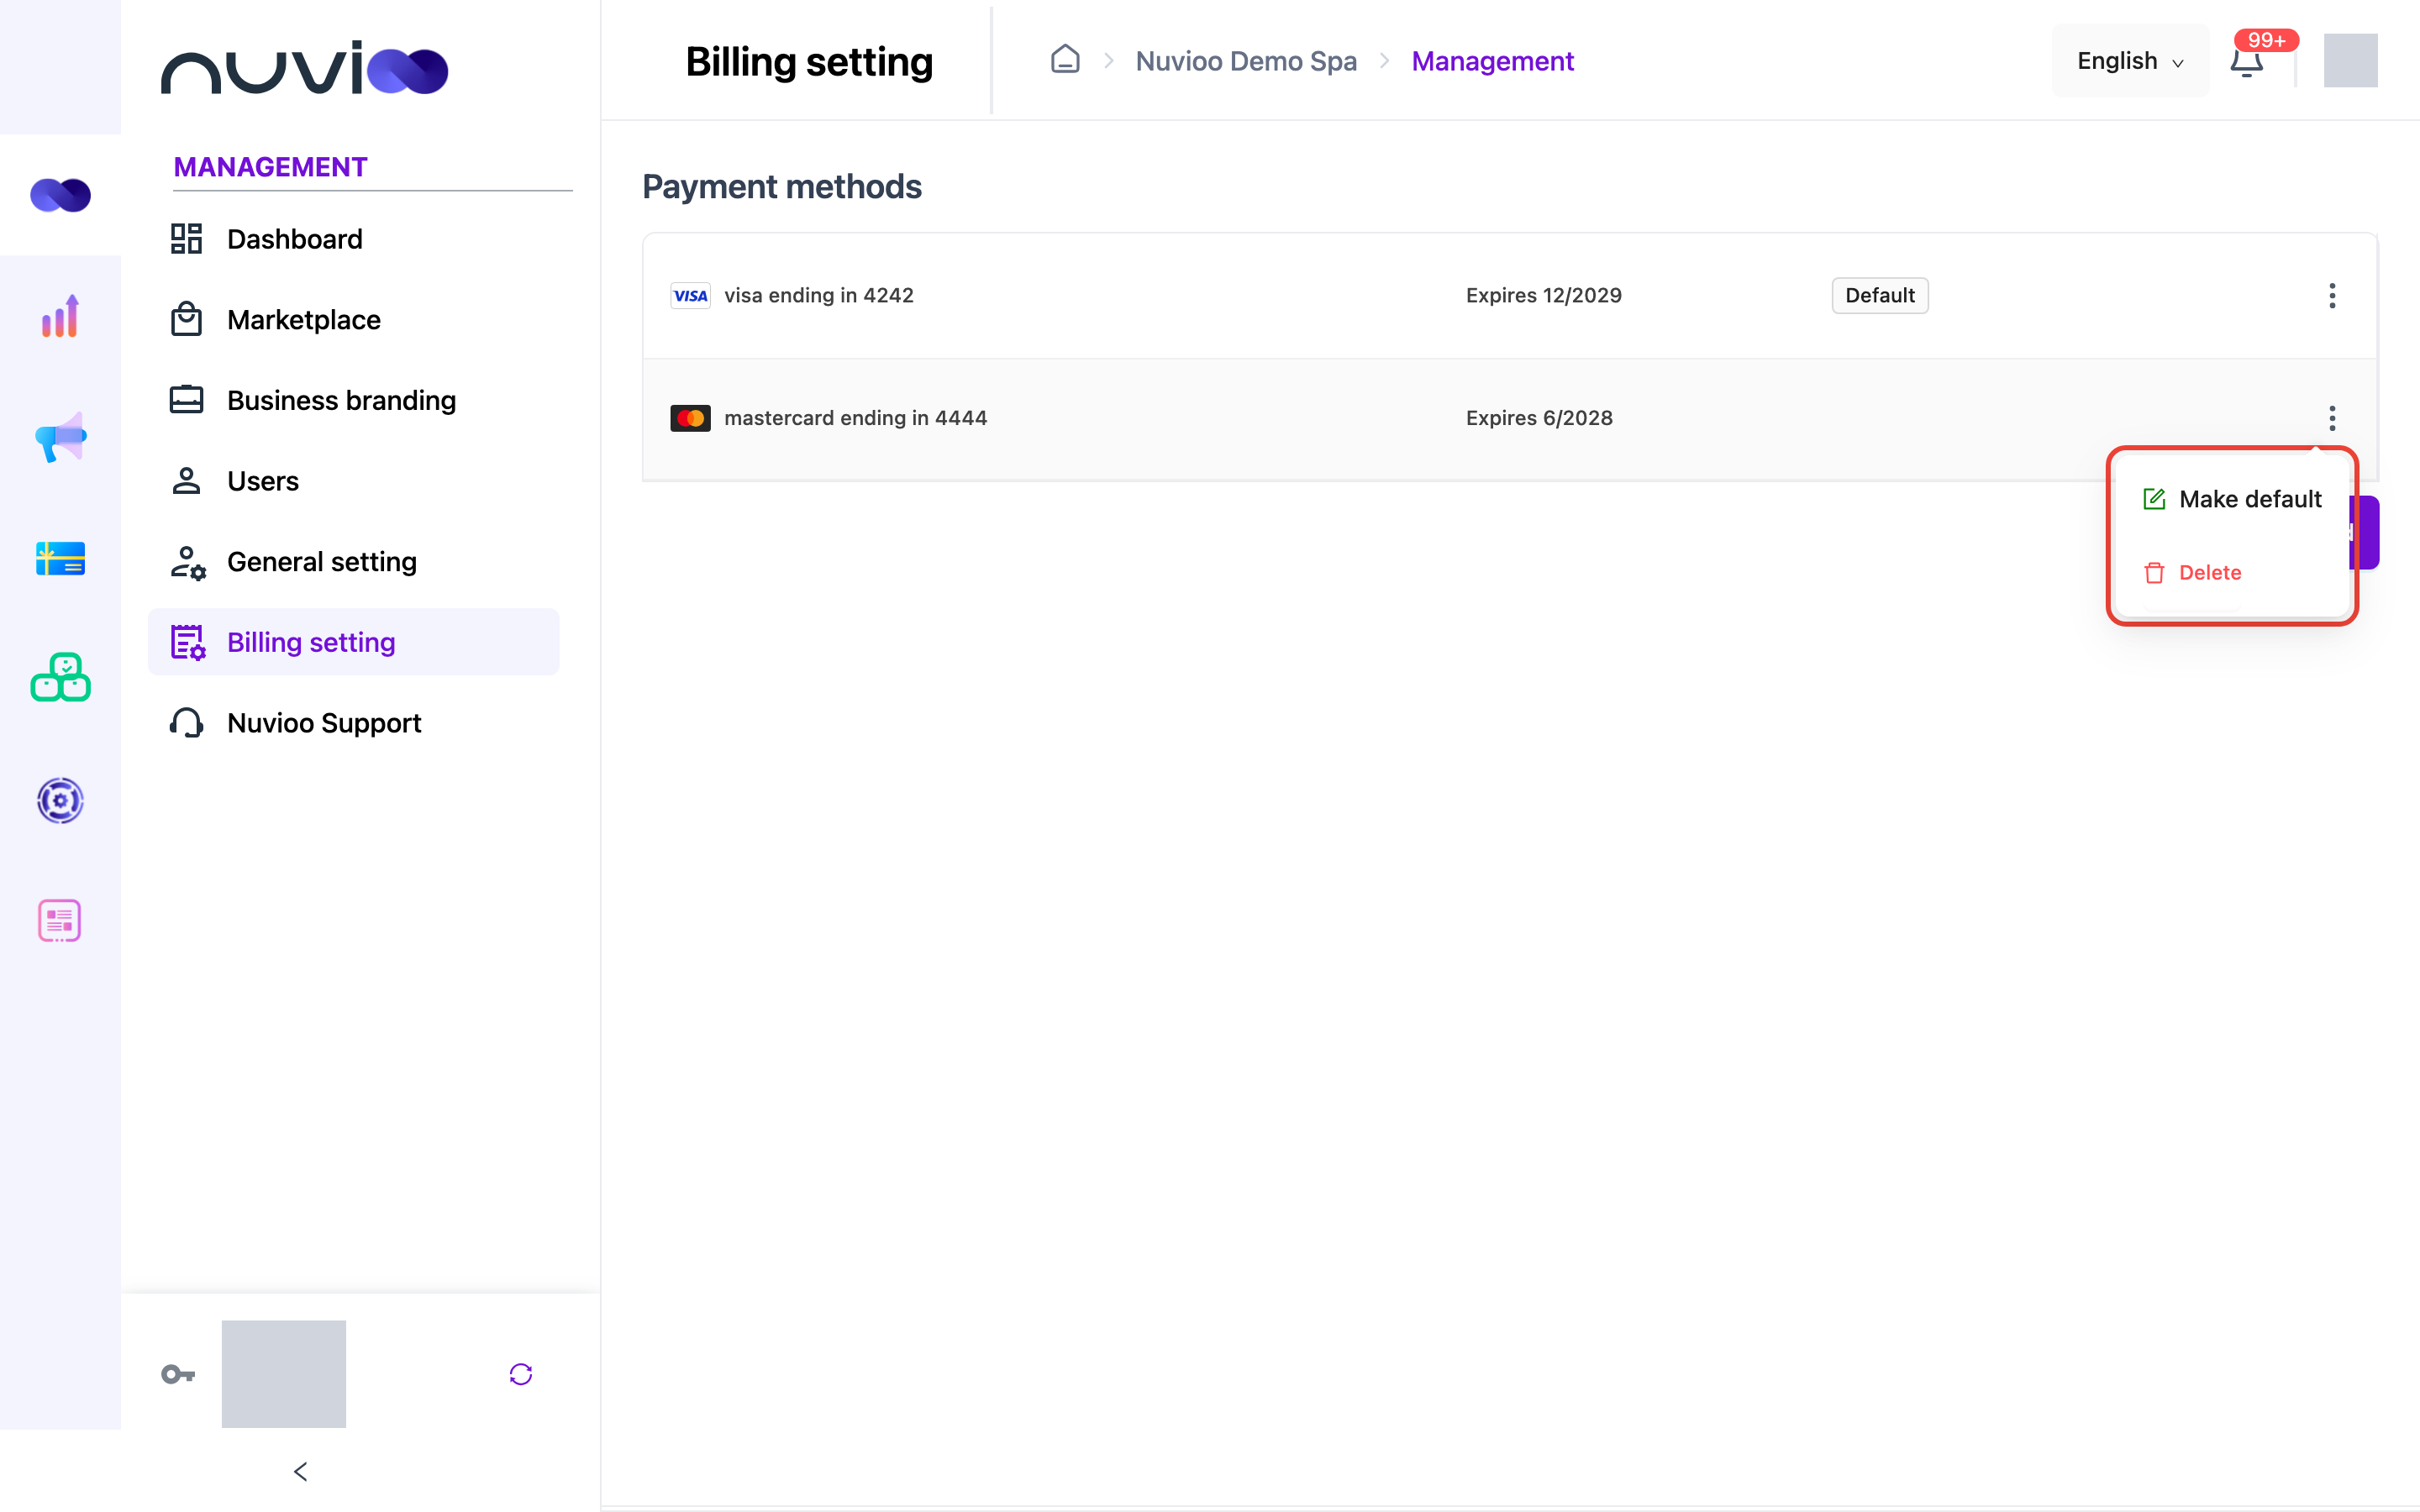Image resolution: width=2420 pixels, height=1512 pixels.
Task: Open the circular settings gear module
Action: [x=60, y=800]
